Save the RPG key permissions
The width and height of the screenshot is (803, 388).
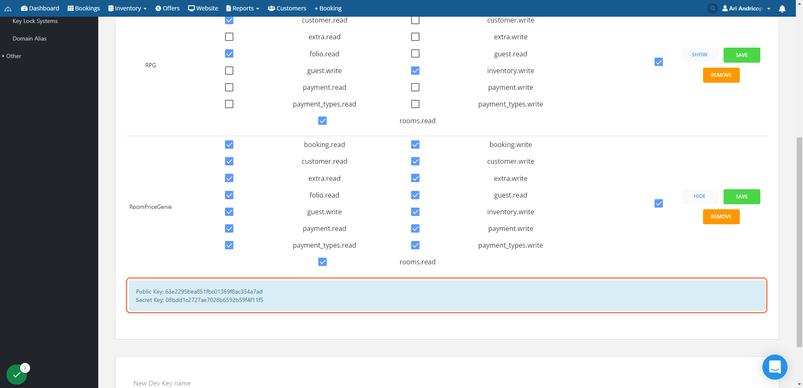(x=742, y=55)
